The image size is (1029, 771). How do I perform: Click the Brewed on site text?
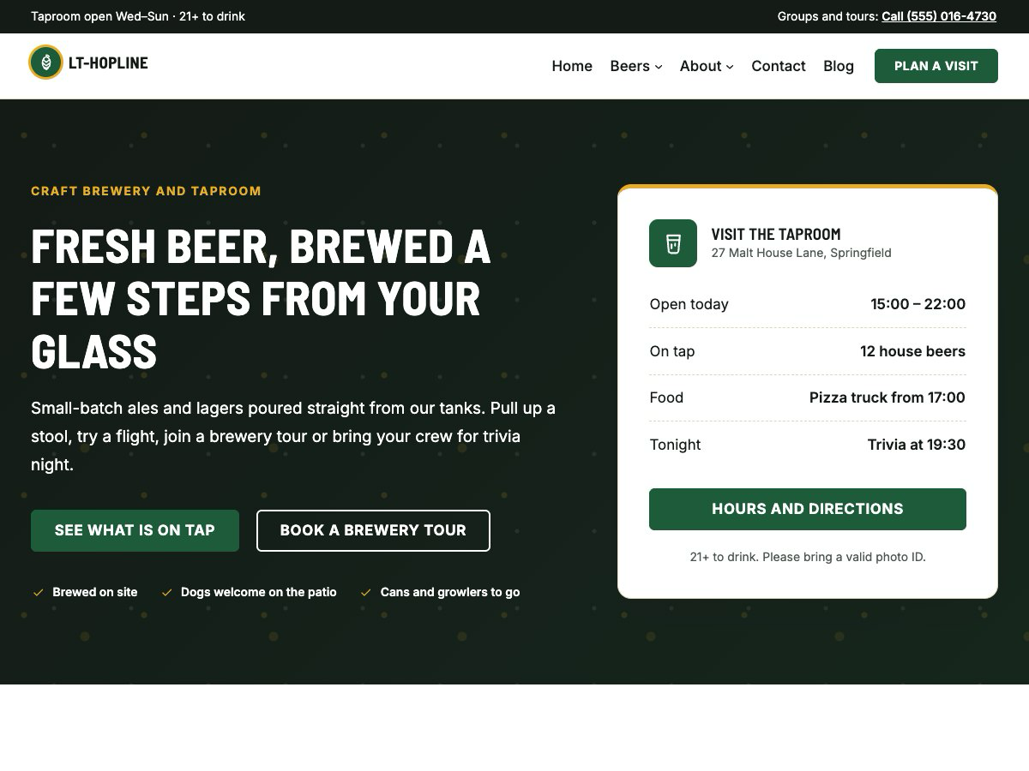tap(94, 592)
